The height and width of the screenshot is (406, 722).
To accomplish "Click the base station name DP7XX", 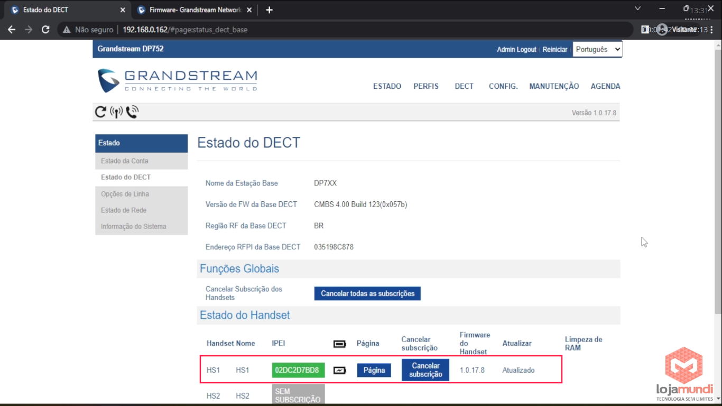I will (325, 183).
